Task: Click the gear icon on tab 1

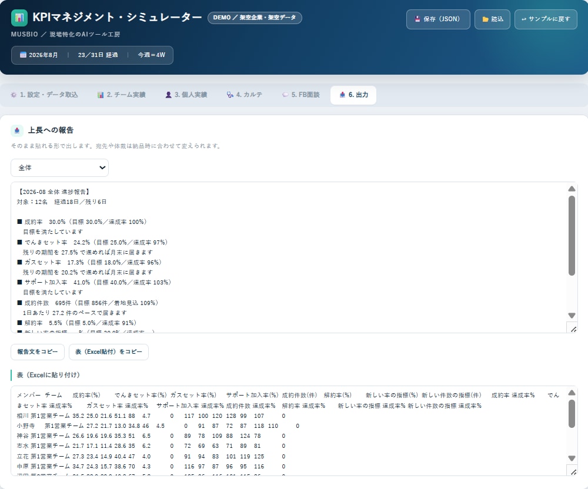Action: (x=14, y=95)
